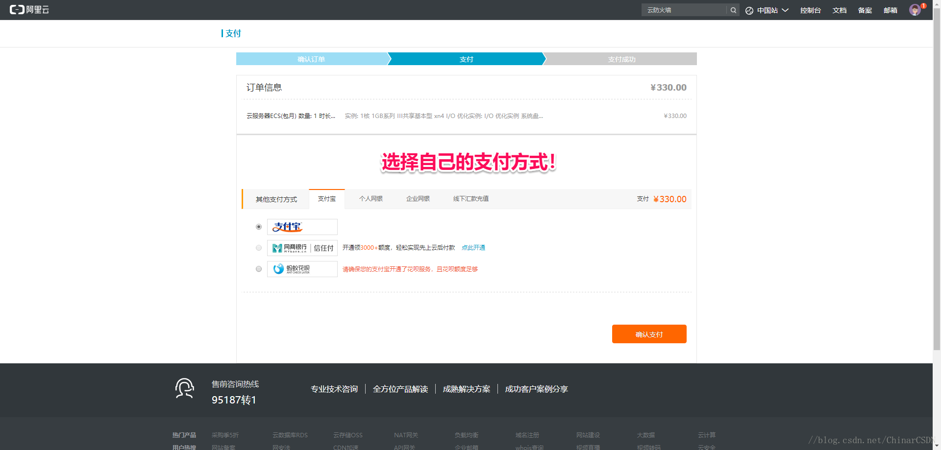Click the 点此开通 link
This screenshot has width=941, height=450.
click(x=473, y=248)
